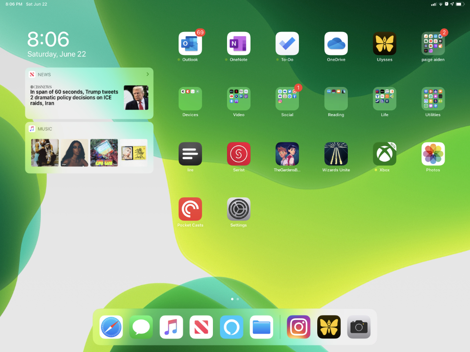Open News from the dock

click(201, 327)
